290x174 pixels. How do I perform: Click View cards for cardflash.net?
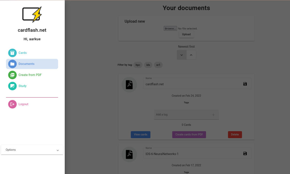[140, 134]
